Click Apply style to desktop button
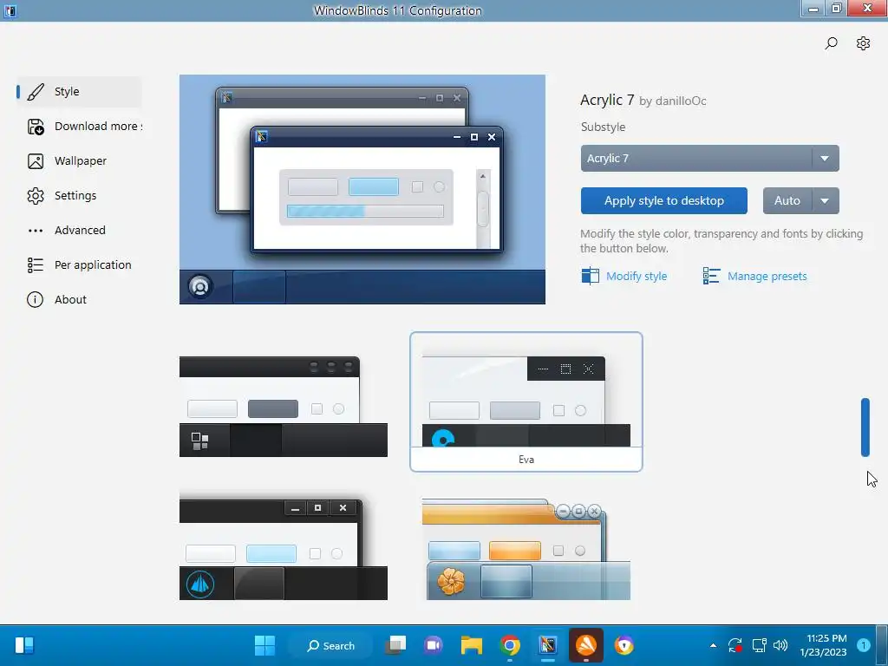Viewport: 888px width, 666px height. [x=663, y=200]
